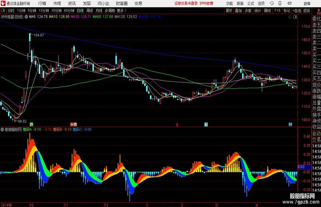Open the 画线 drawing tools

click(x=267, y=11)
